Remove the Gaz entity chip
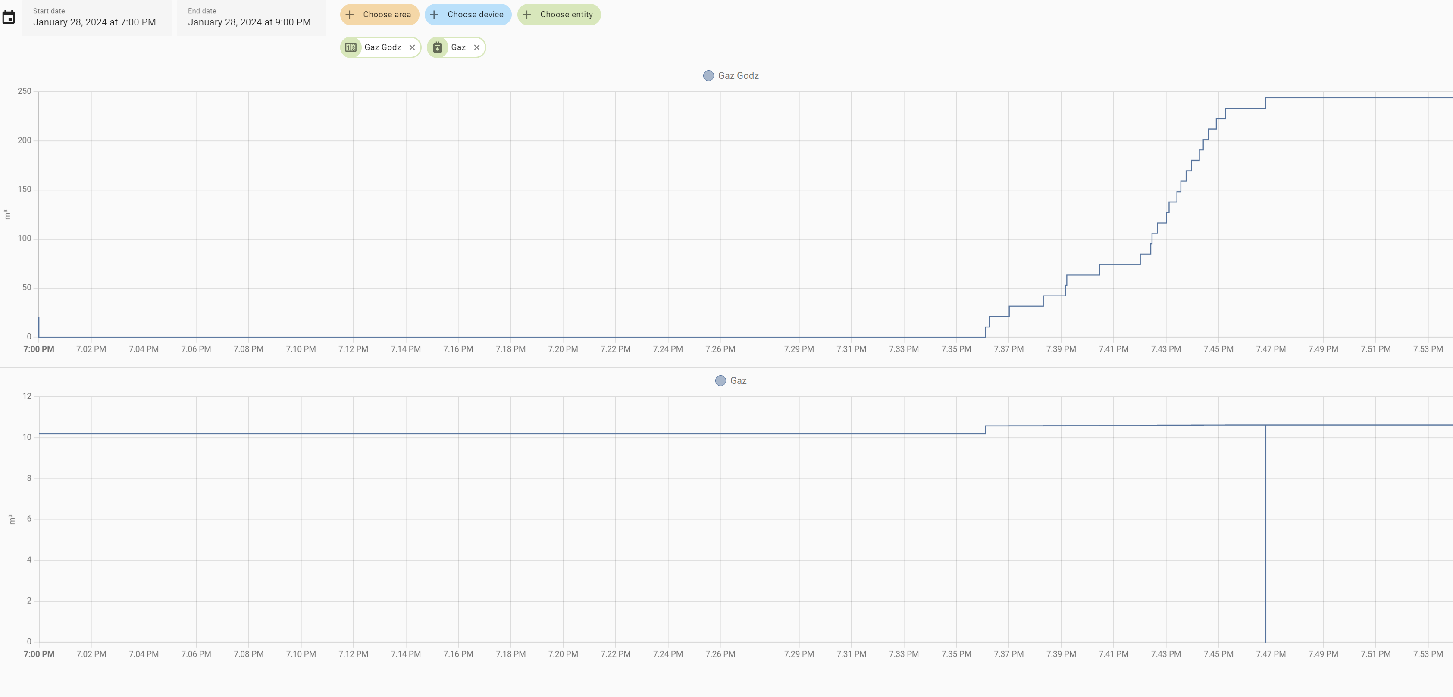 [x=476, y=47]
